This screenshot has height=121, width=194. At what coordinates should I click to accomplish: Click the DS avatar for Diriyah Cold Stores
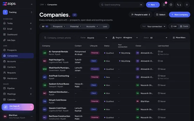[45, 101]
